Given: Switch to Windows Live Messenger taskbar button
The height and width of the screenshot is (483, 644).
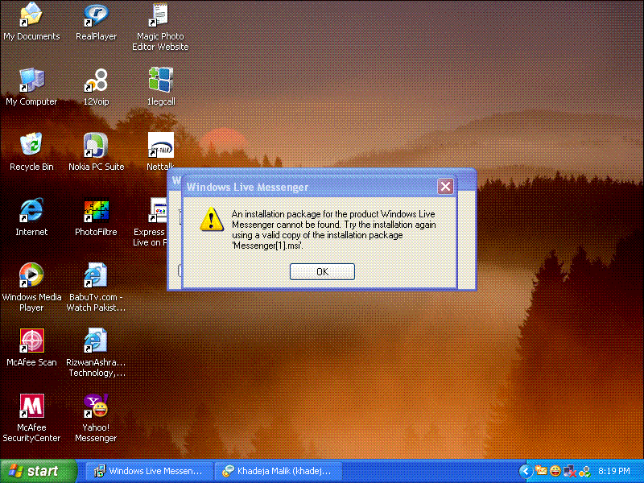Looking at the screenshot, I should (x=150, y=471).
